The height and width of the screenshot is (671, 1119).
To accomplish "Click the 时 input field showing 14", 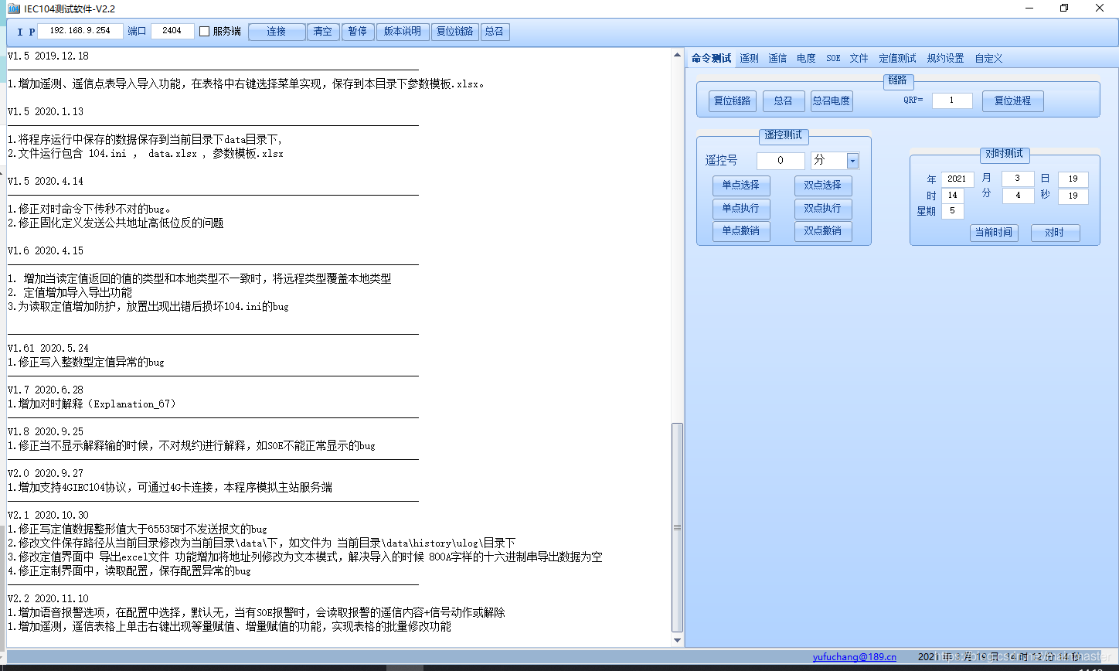I will [x=952, y=196].
